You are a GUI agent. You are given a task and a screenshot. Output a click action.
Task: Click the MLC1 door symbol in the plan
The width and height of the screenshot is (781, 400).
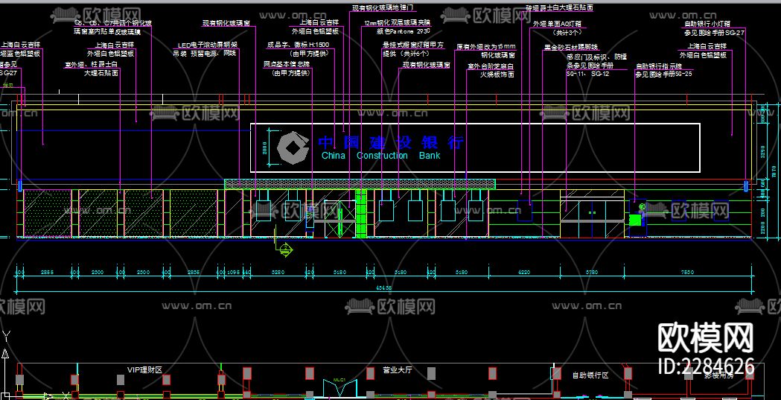pyautogui.click(x=340, y=387)
